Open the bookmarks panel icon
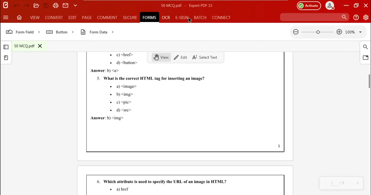 tap(6, 58)
